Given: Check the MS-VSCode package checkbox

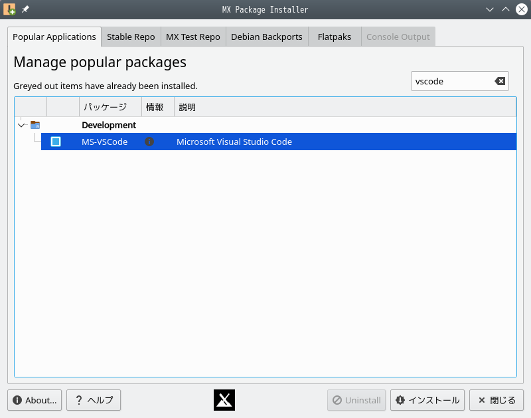Looking at the screenshot, I should 56,142.
